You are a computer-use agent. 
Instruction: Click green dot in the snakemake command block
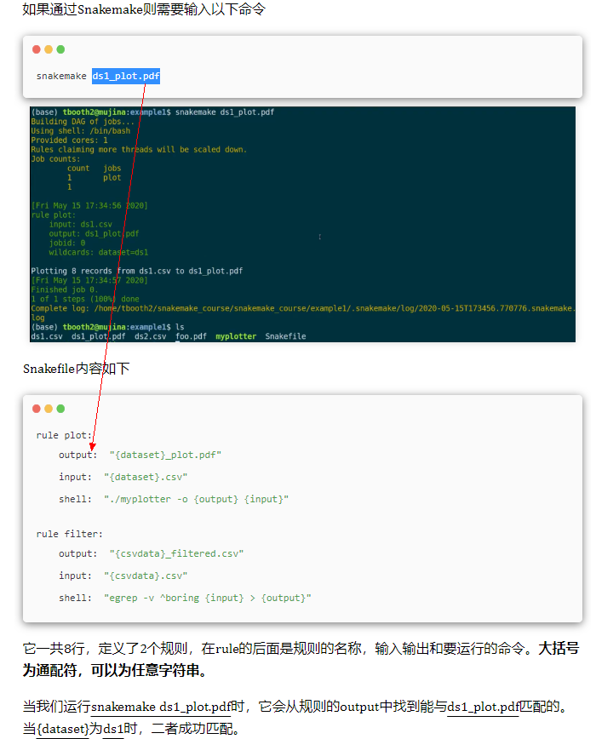[x=60, y=49]
